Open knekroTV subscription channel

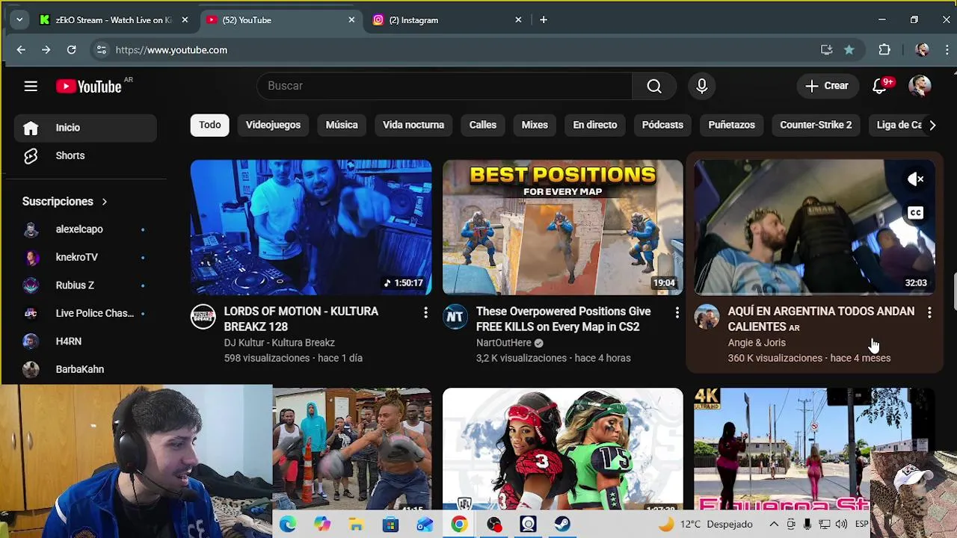(x=85, y=257)
